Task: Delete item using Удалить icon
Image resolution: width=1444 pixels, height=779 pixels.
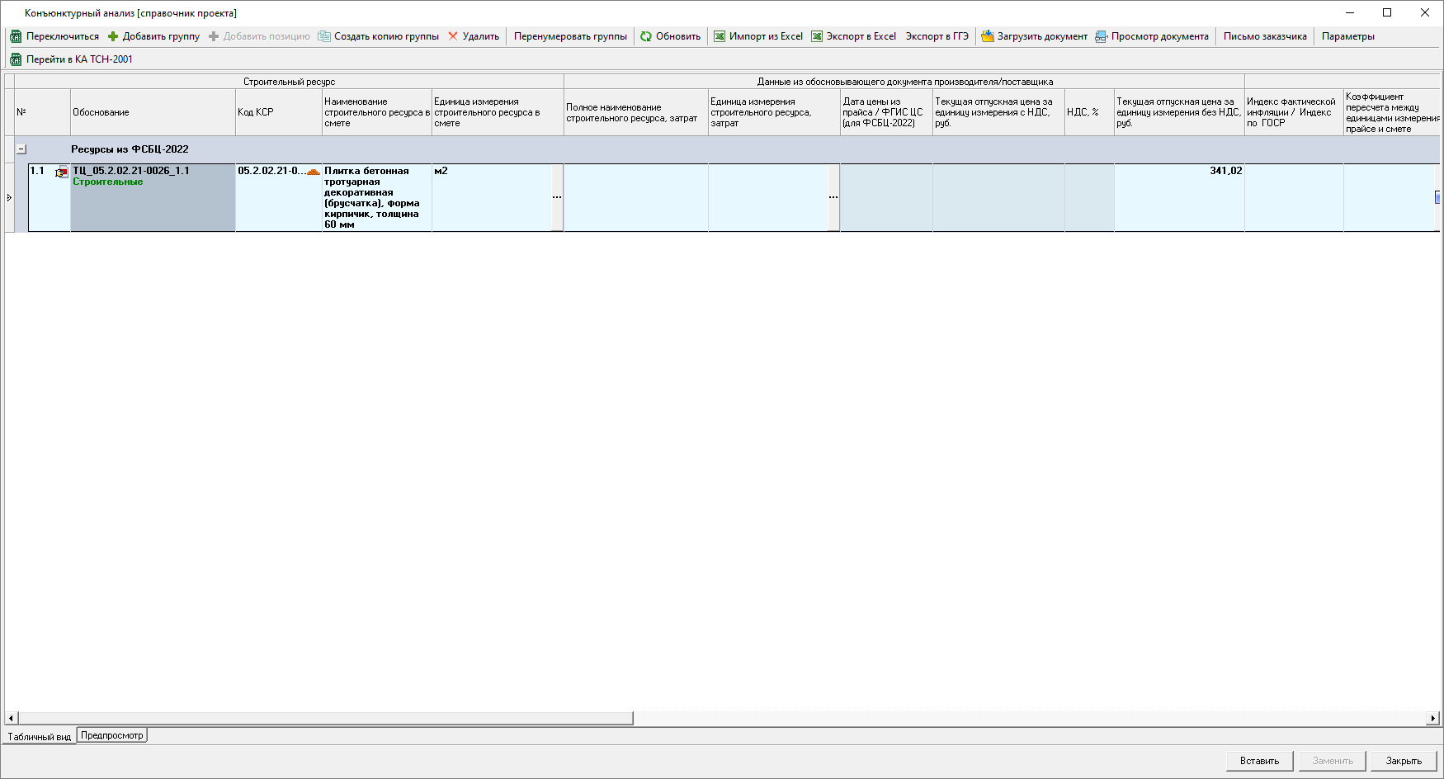Action: tap(453, 36)
